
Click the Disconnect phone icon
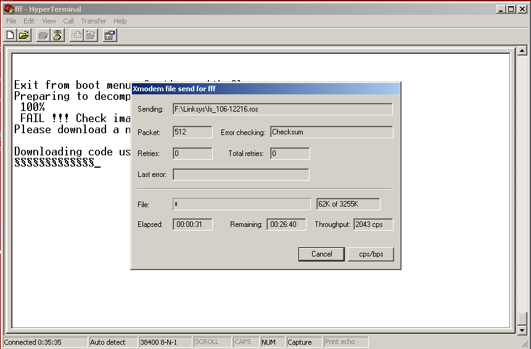pos(57,35)
